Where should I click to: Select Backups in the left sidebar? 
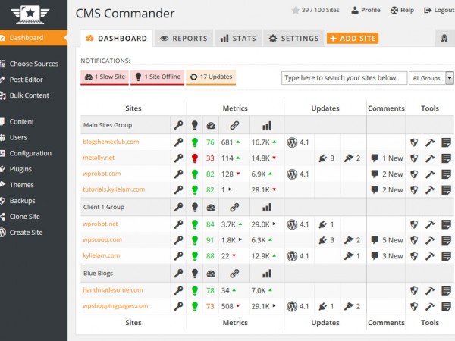(23, 201)
